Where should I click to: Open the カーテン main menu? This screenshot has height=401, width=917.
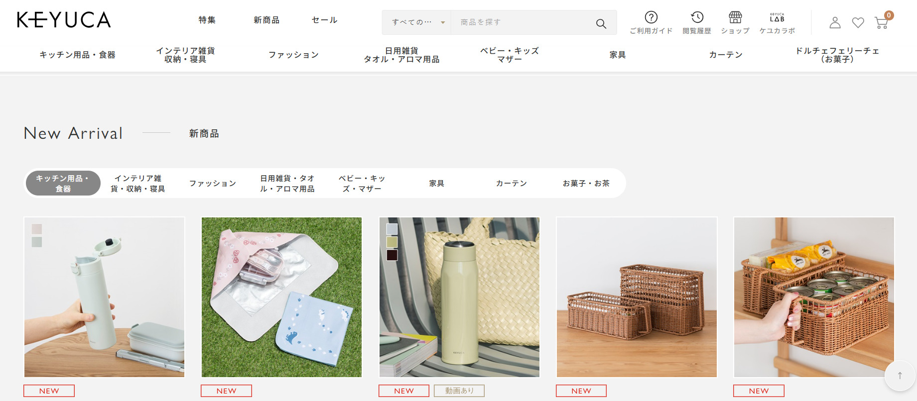pos(726,55)
